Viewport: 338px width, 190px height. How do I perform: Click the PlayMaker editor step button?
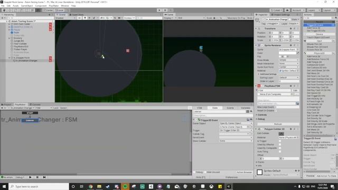click(x=44, y=177)
